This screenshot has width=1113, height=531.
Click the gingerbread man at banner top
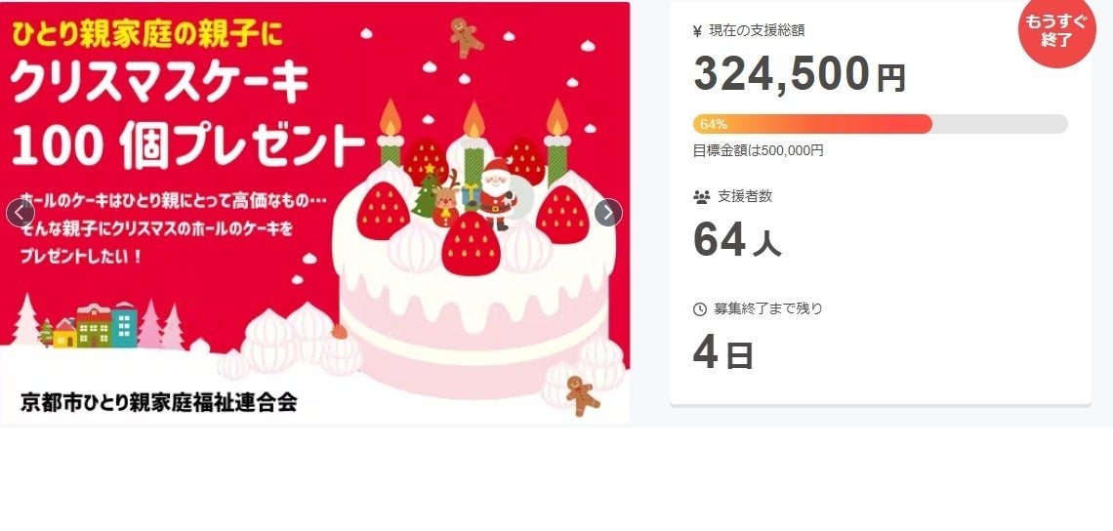click(x=467, y=37)
